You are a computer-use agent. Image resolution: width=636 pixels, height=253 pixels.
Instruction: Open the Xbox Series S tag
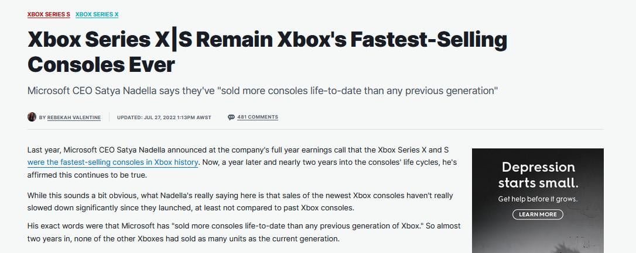pos(49,14)
